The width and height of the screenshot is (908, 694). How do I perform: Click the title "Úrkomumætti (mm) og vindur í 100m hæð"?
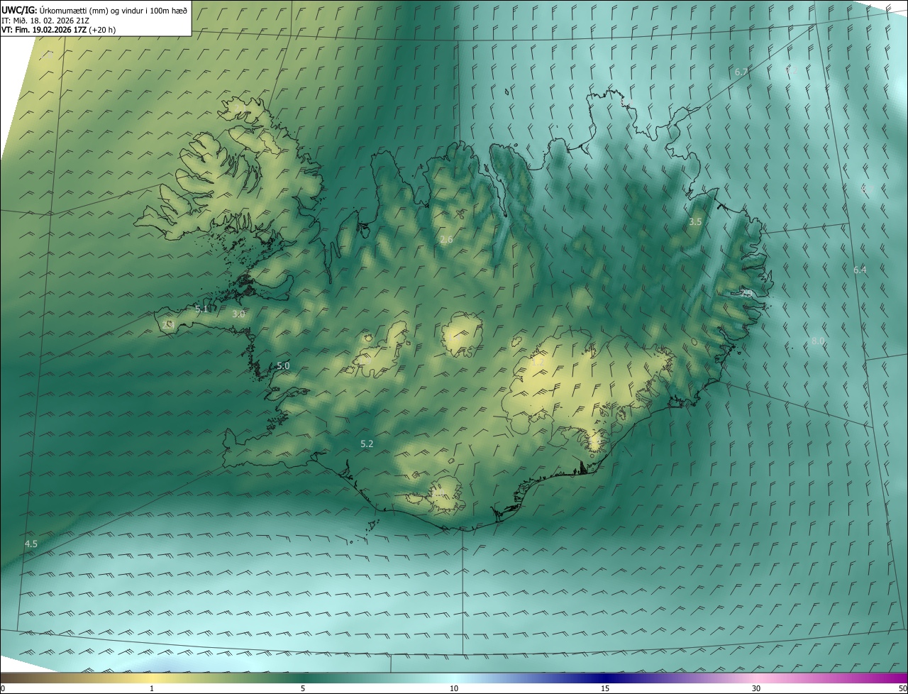113,10
